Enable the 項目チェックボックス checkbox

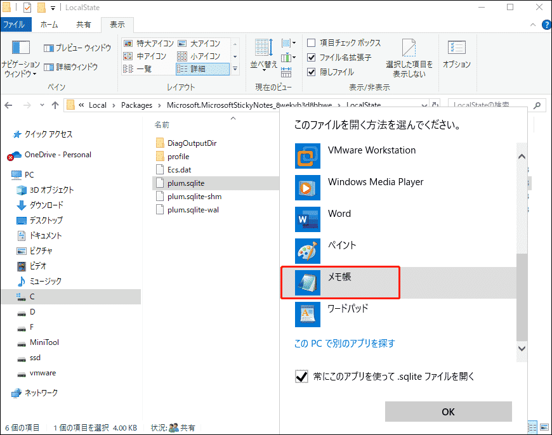[x=310, y=43]
